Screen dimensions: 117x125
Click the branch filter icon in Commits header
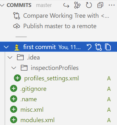pos(77,5)
